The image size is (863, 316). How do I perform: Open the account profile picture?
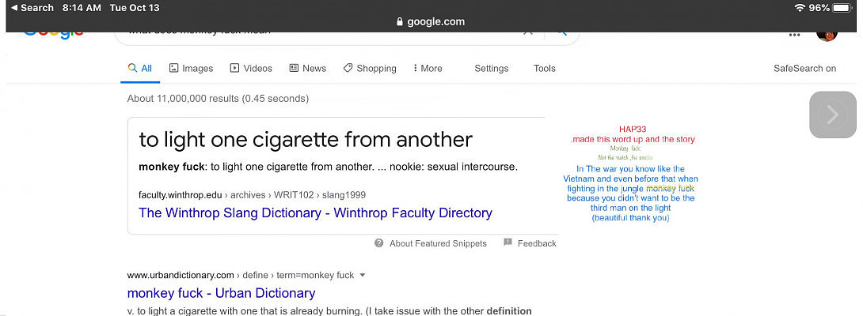pos(827,33)
